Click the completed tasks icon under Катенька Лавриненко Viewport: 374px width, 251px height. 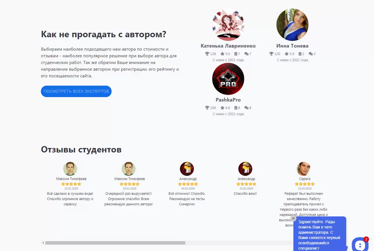236,54
